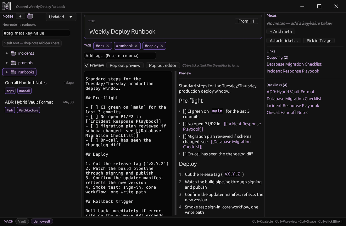
Task: Create a new note with plus button
Action: (20, 16)
